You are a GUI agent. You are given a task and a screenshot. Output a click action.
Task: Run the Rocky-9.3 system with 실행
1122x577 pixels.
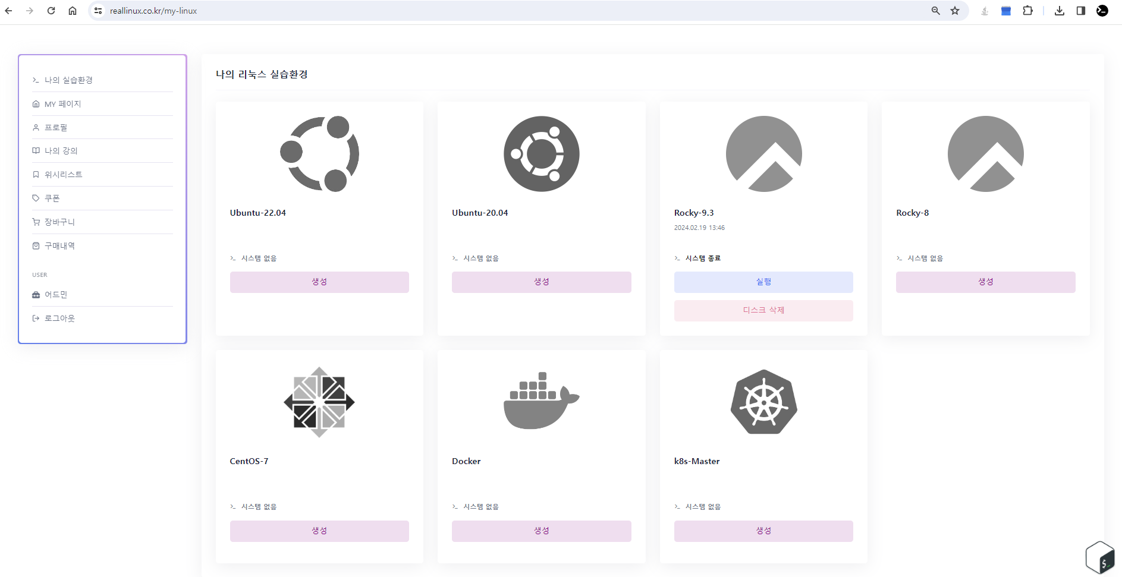(x=763, y=282)
